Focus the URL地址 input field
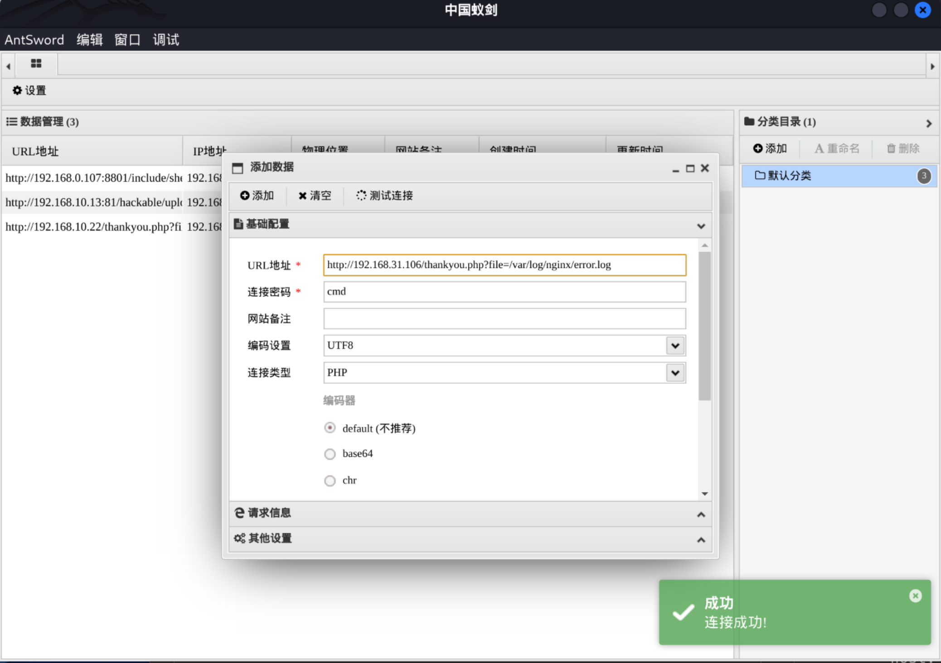 coord(504,265)
